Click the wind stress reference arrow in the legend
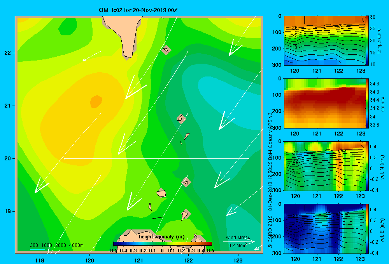The width and height of the screenshot is (389, 264). click(239, 241)
